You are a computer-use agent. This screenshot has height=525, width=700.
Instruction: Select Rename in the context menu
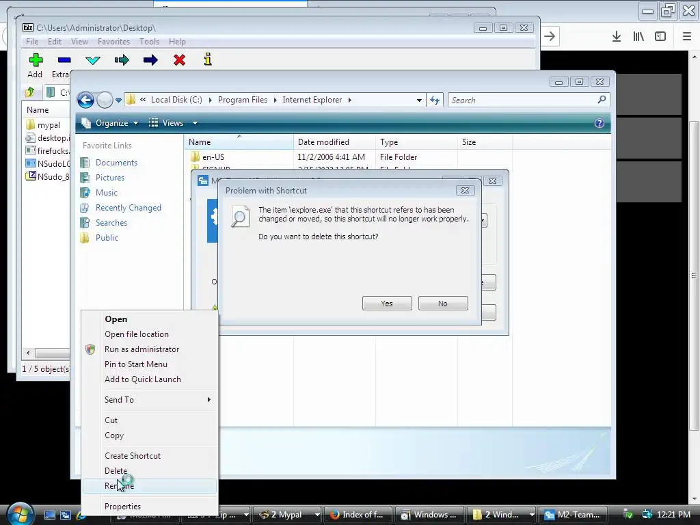tap(150, 486)
